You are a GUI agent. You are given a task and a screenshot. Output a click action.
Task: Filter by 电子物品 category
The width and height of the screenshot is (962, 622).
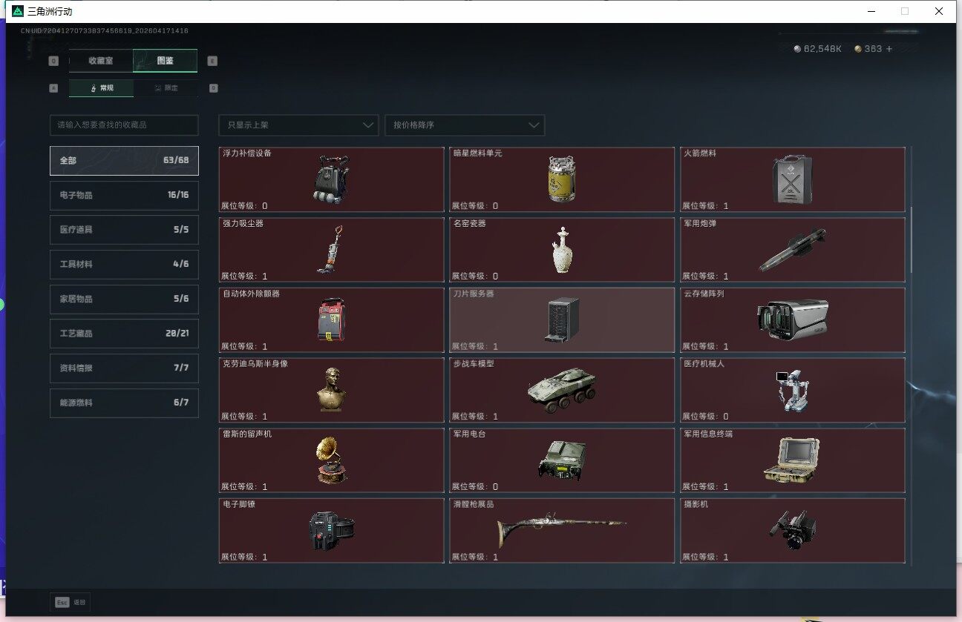click(x=124, y=195)
